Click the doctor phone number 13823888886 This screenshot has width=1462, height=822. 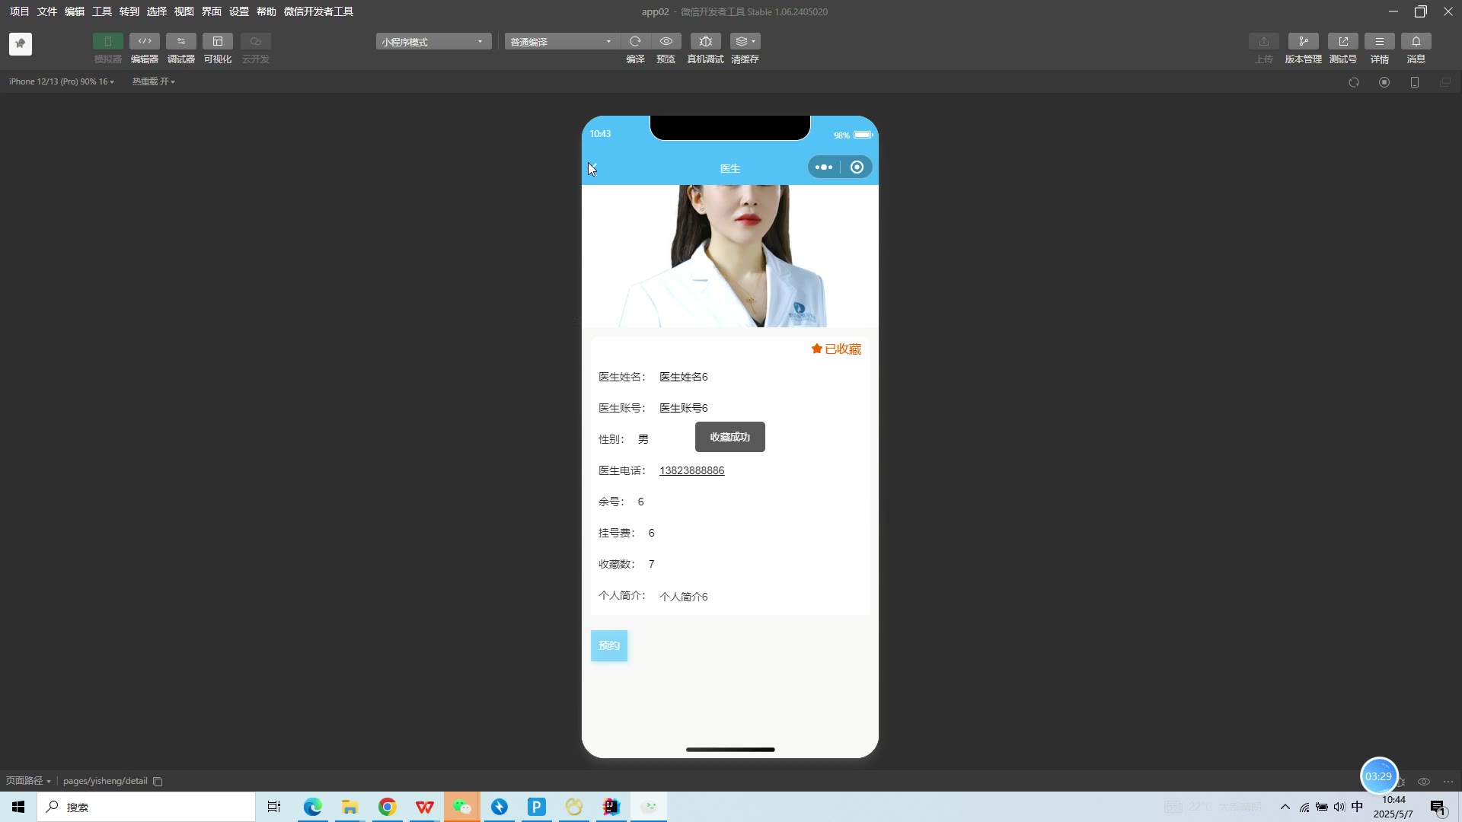691,470
